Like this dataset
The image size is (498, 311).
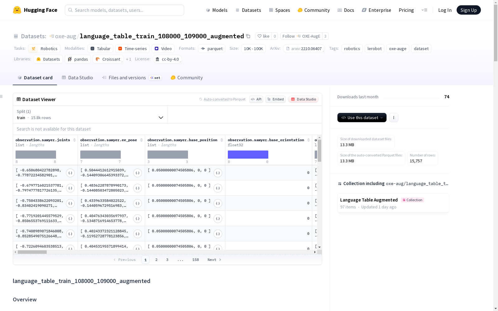coord(263,36)
